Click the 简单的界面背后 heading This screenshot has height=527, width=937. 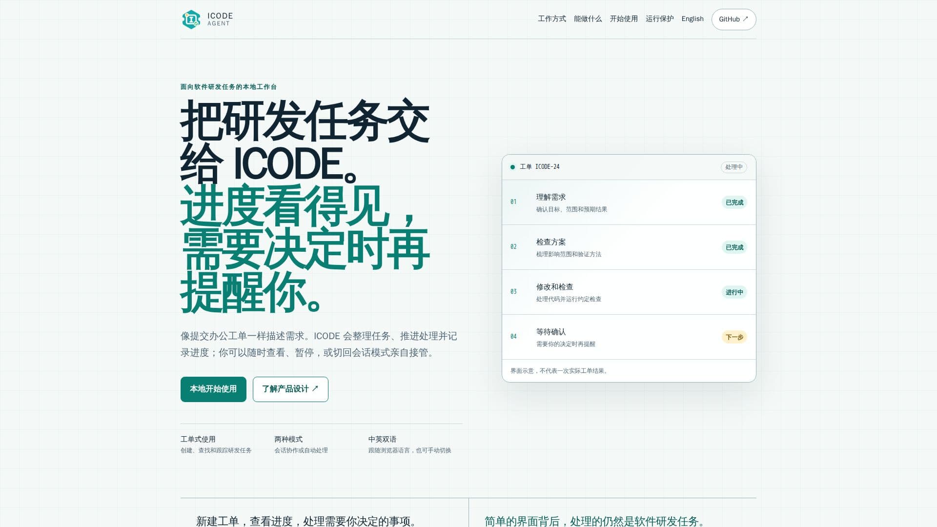[x=595, y=521]
